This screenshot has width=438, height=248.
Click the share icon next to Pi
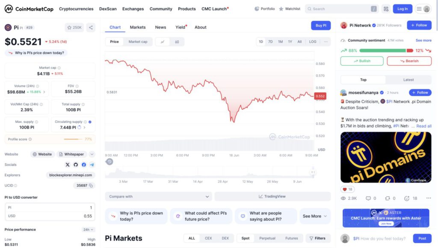click(91, 27)
